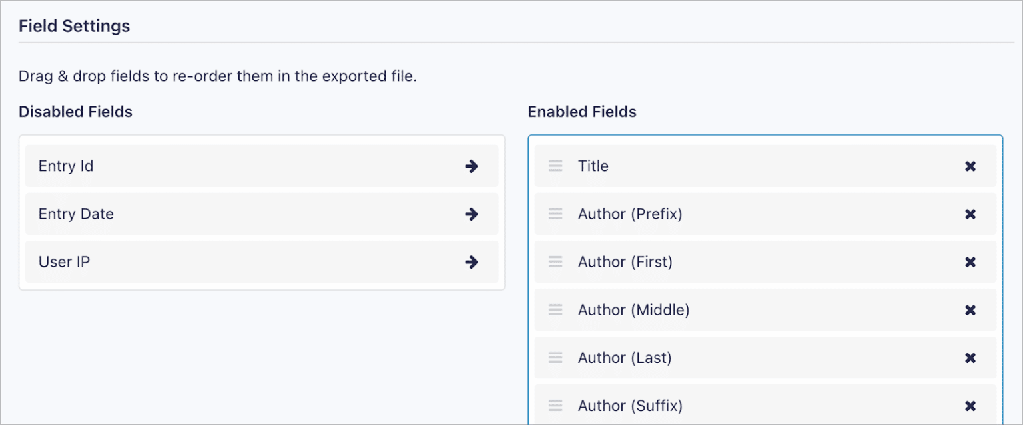Click the drag handle beside Author (Middle)

[555, 310]
